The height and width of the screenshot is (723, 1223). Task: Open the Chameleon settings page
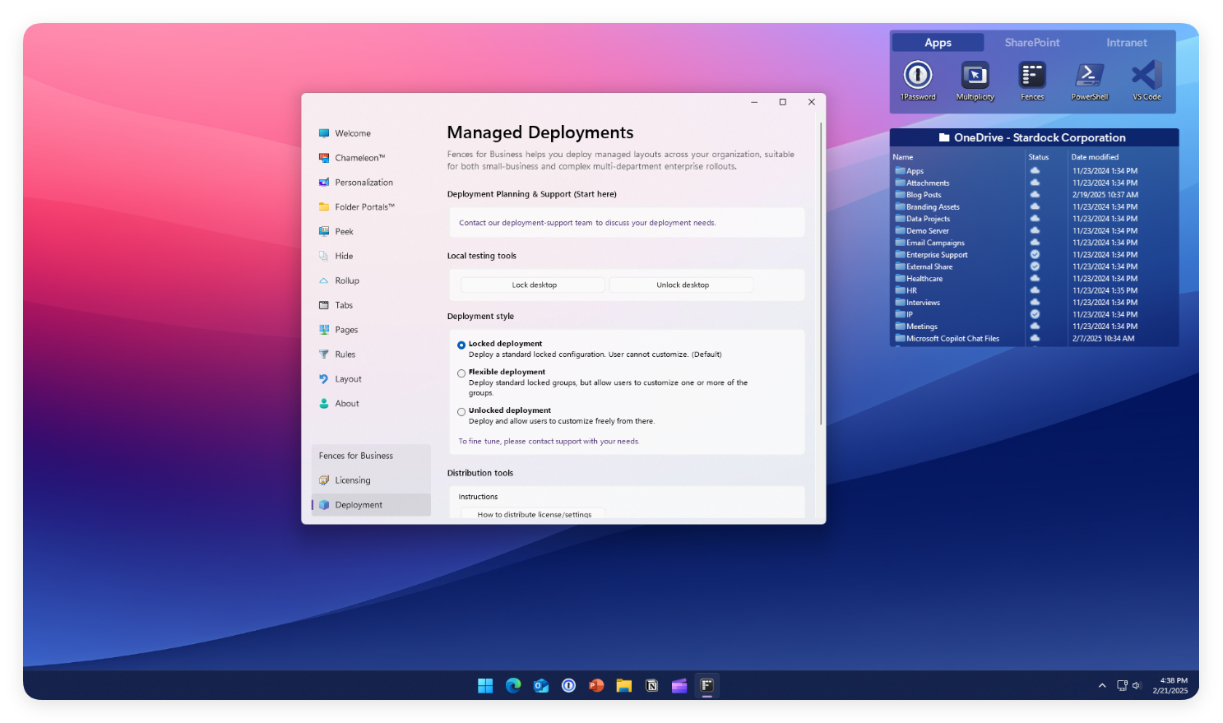(x=371, y=158)
